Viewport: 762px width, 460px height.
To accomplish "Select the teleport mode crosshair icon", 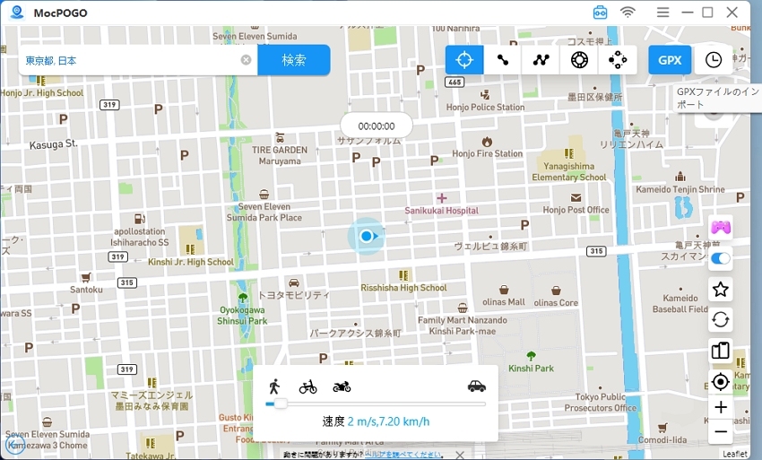I will point(464,60).
